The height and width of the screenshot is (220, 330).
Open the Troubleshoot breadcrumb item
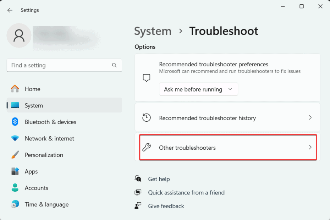224,31
